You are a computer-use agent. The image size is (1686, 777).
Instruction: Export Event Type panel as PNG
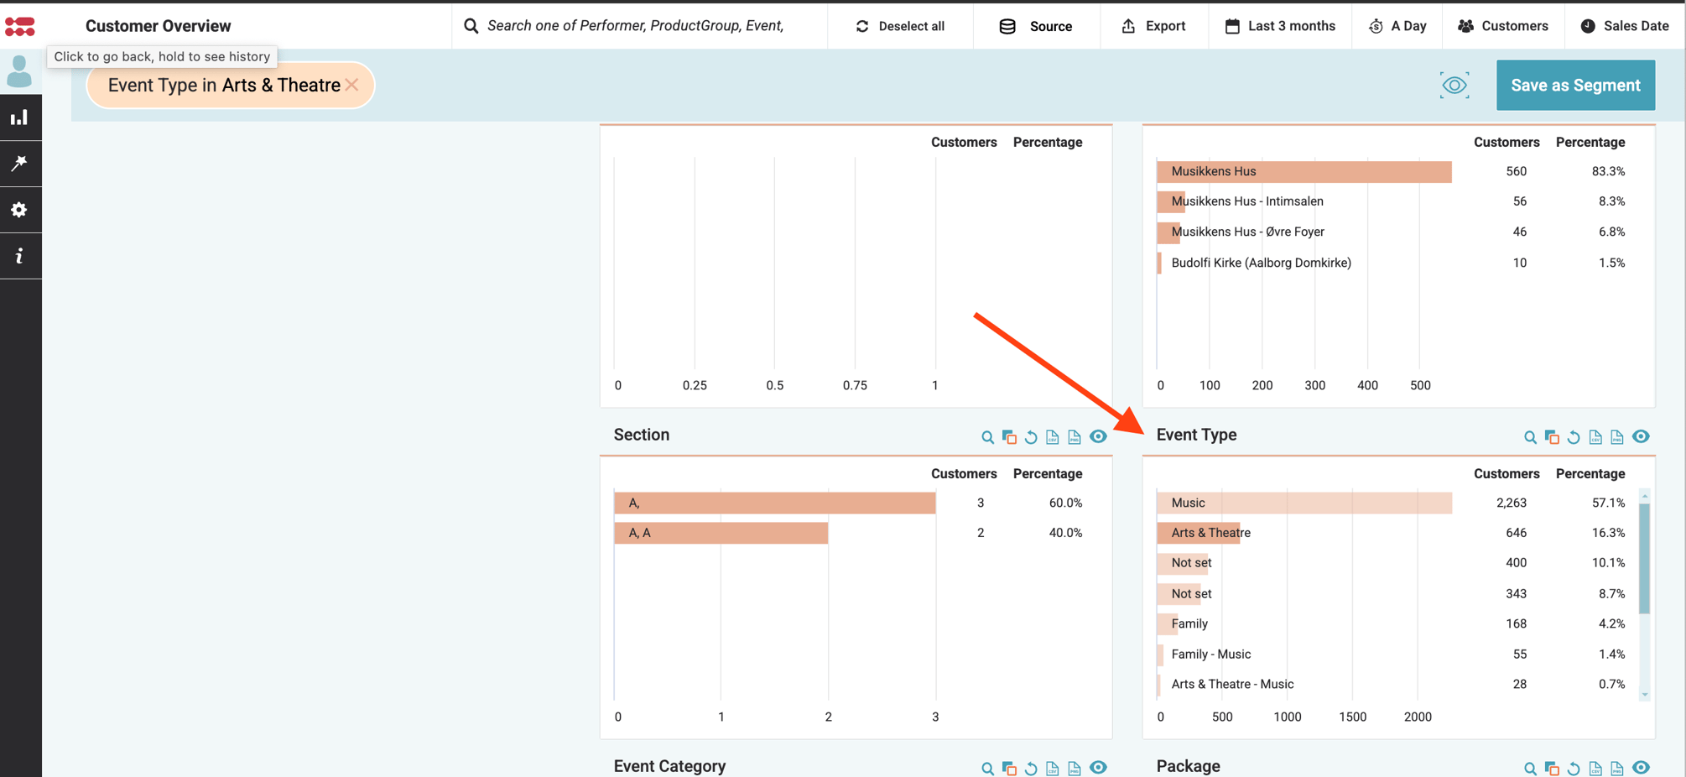click(x=1617, y=437)
